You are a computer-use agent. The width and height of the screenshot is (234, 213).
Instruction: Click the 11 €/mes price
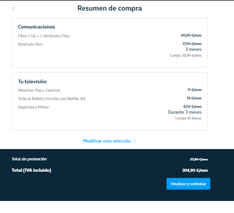tap(194, 90)
